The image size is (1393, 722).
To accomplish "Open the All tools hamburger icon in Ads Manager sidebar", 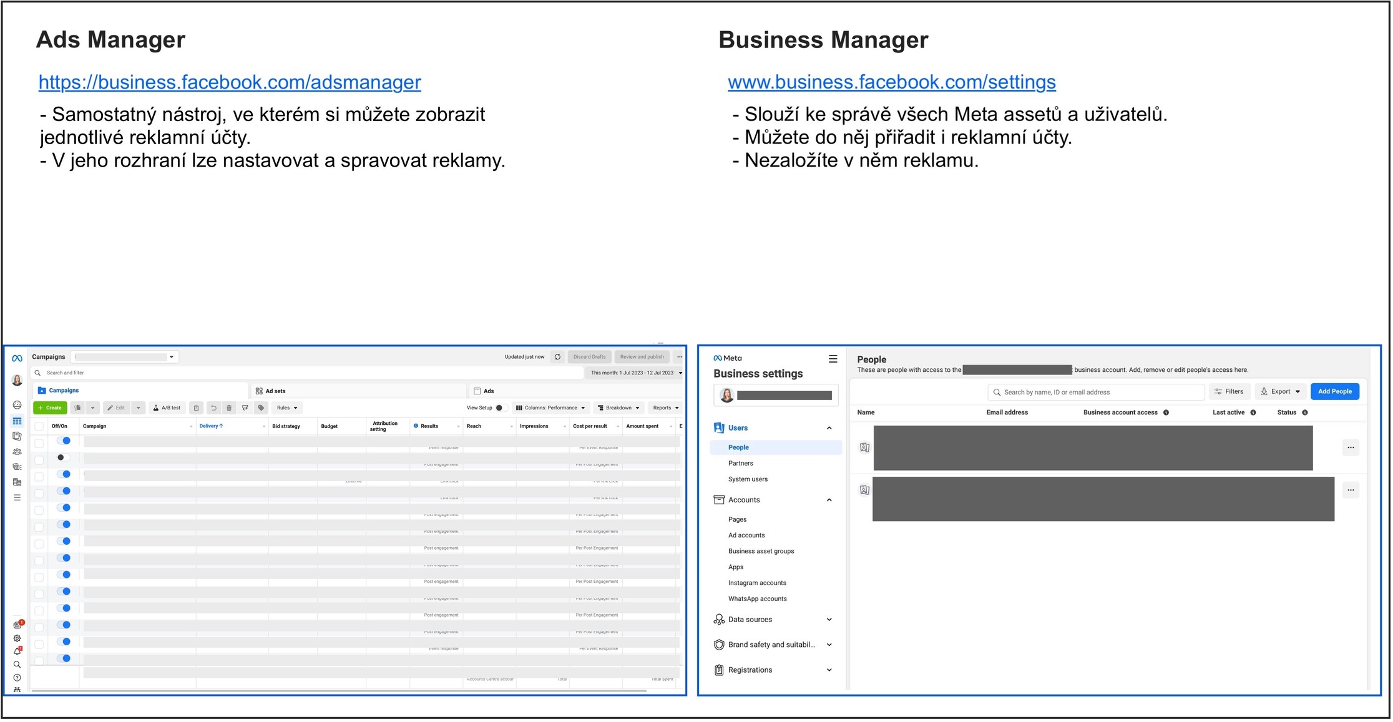I will (x=17, y=497).
